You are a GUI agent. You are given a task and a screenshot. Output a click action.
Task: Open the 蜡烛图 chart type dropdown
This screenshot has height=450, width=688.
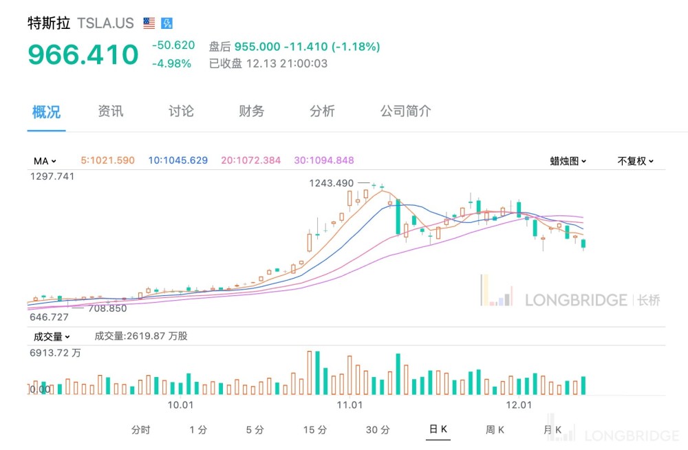point(568,161)
